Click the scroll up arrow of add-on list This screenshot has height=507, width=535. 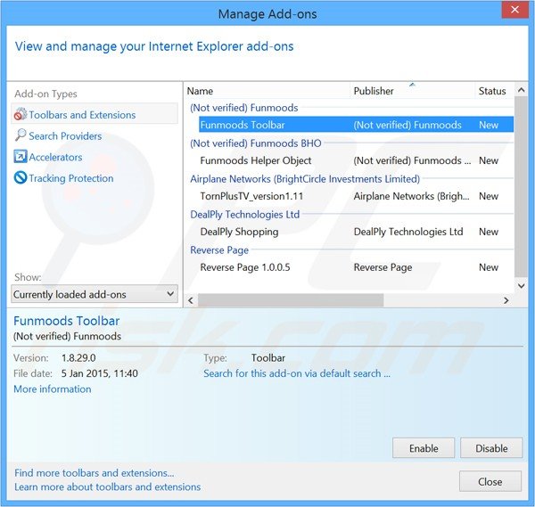(521, 90)
